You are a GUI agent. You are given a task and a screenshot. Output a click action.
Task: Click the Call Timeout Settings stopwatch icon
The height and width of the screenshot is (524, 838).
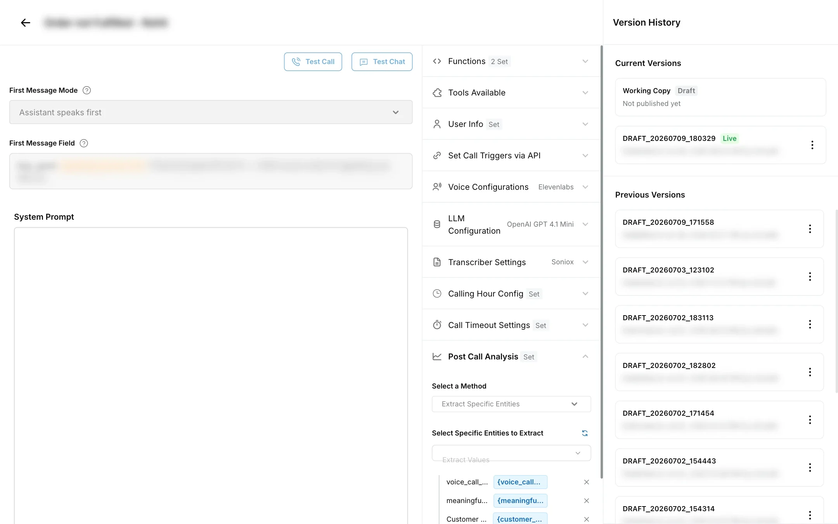point(437,325)
